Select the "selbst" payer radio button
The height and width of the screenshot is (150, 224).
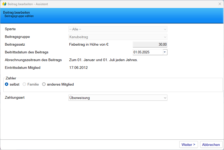pos(7,84)
